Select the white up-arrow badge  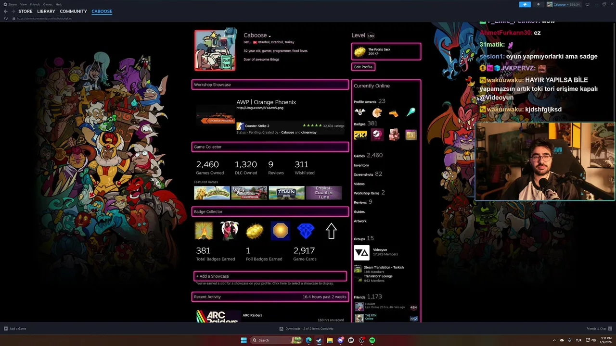331,231
